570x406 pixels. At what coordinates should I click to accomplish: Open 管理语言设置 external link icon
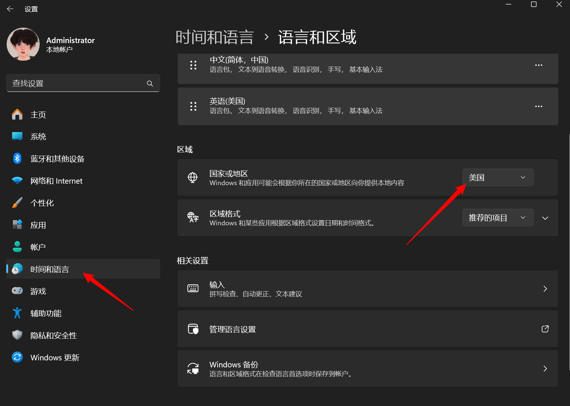click(x=545, y=329)
